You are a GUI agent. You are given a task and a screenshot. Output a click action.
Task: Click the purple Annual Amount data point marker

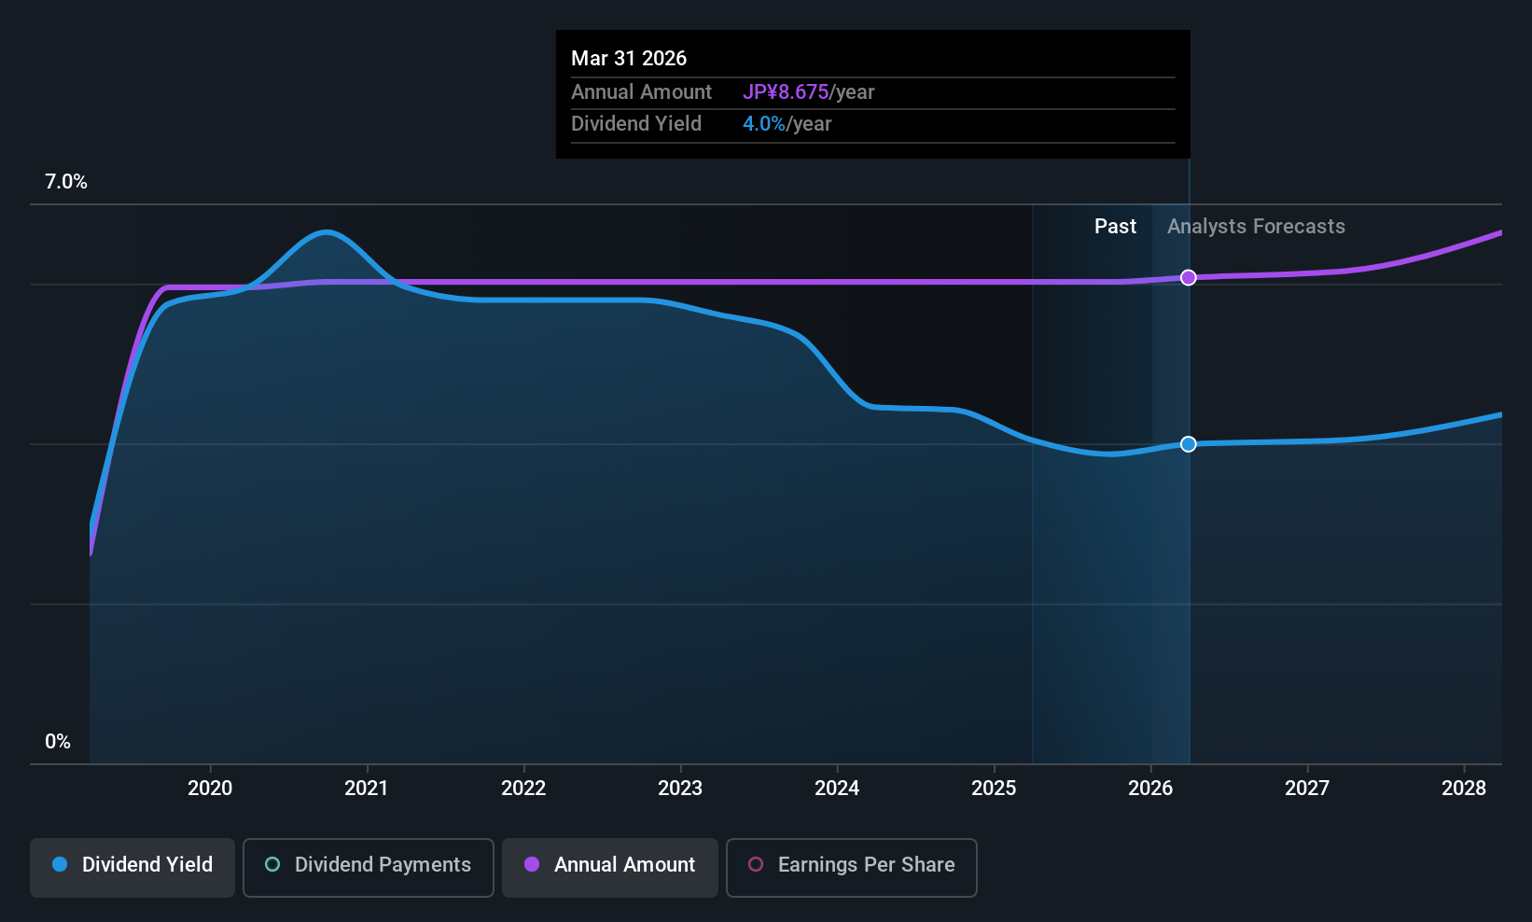[x=1188, y=277]
